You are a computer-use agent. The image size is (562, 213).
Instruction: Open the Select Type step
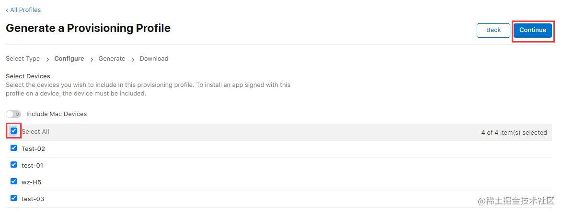tap(23, 59)
